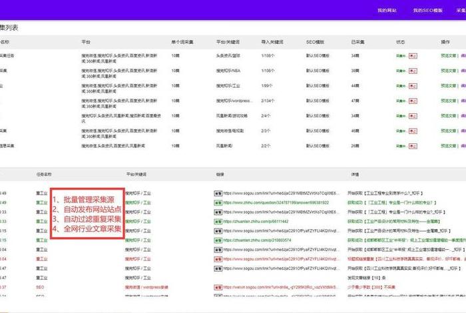Image resolution: width=466 pixels, height=313 pixels.
Task: Open the red weixin.sogou.com link
Action: pyautogui.click(x=281, y=288)
